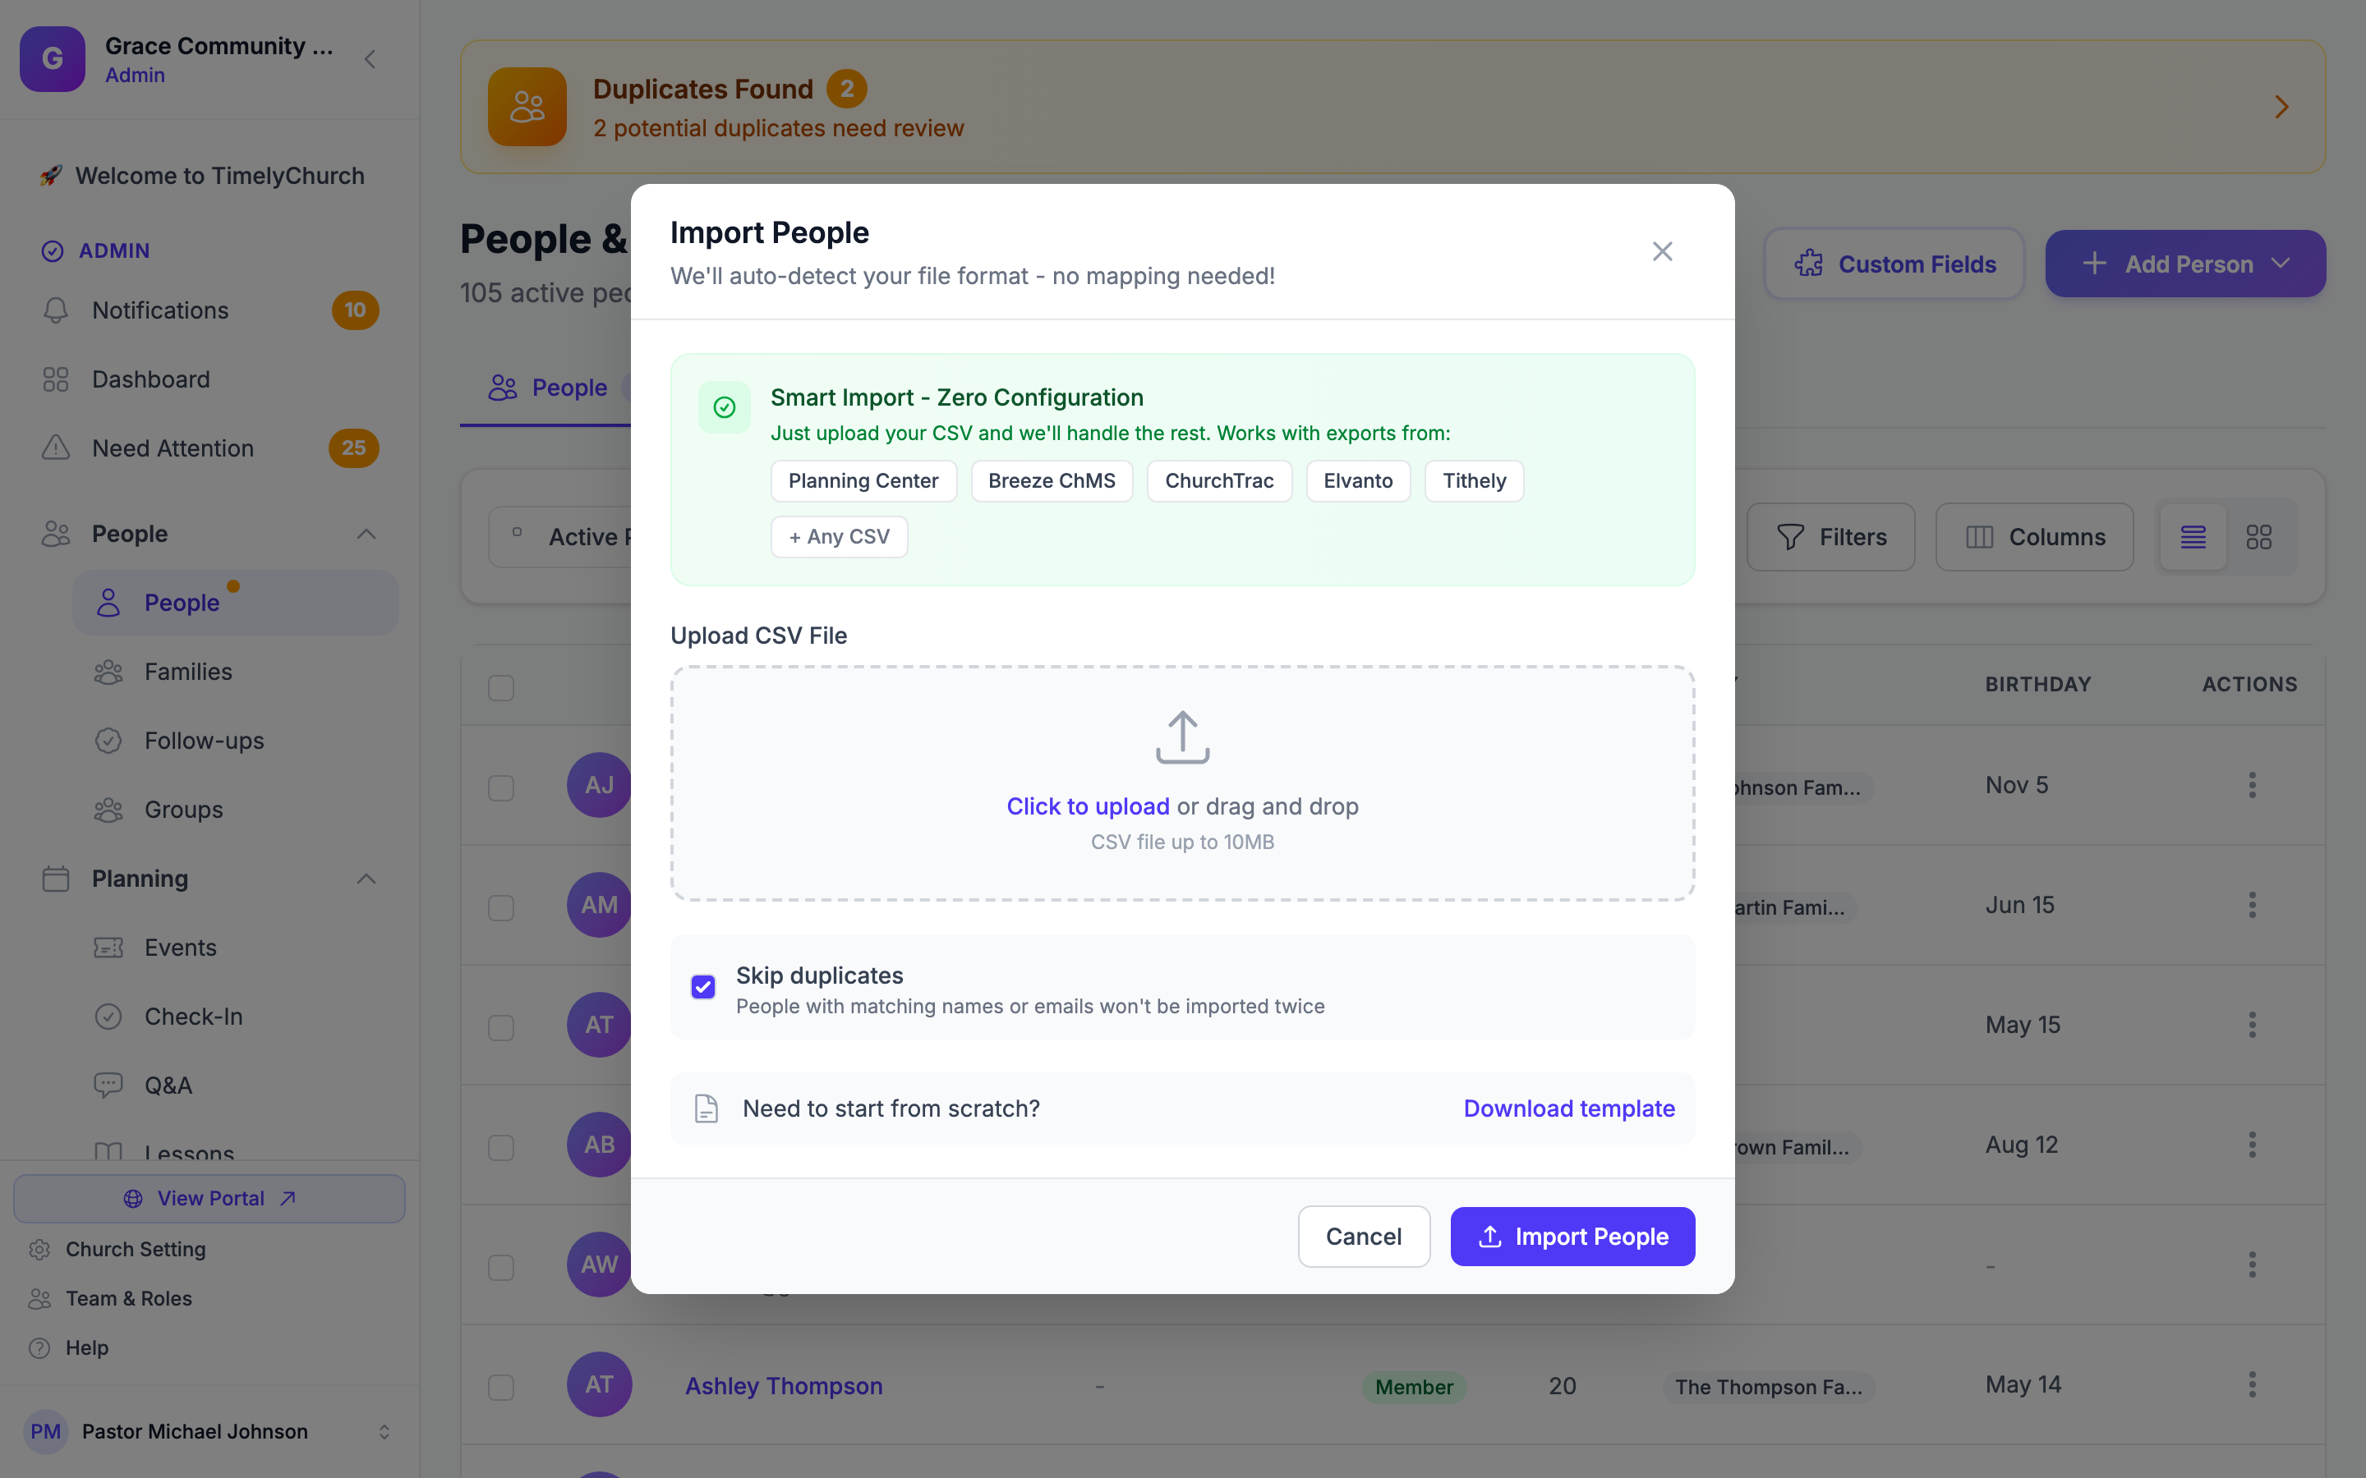2366x1478 pixels.
Task: Select the list view layout icon
Action: [x=2193, y=537]
